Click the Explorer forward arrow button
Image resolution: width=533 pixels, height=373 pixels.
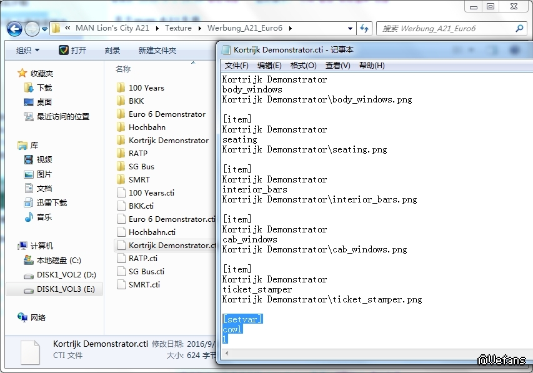pos(32,29)
